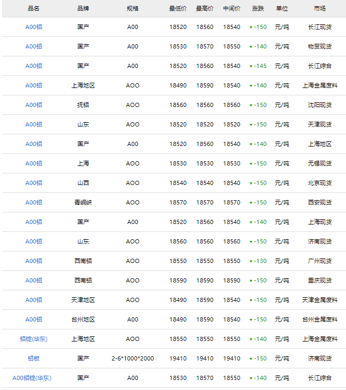Click the down arrow beside -130 change
Image resolution: width=346 pixels, height=390 pixels.
(251, 261)
